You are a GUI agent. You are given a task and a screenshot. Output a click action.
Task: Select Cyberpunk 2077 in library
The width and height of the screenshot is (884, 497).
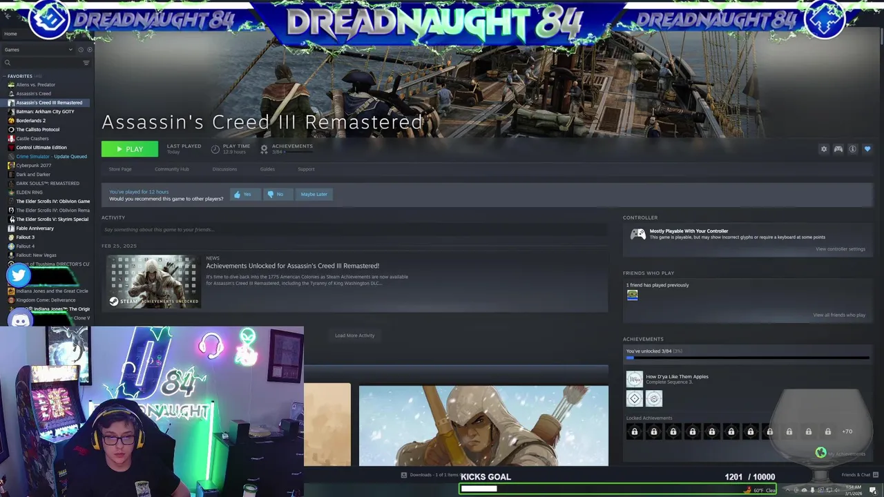(33, 166)
